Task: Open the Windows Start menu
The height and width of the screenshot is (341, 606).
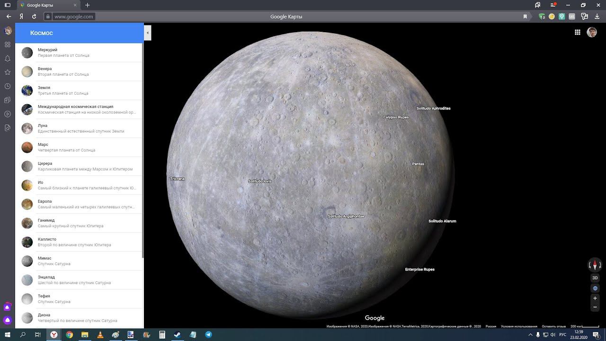Action: pos(8,335)
